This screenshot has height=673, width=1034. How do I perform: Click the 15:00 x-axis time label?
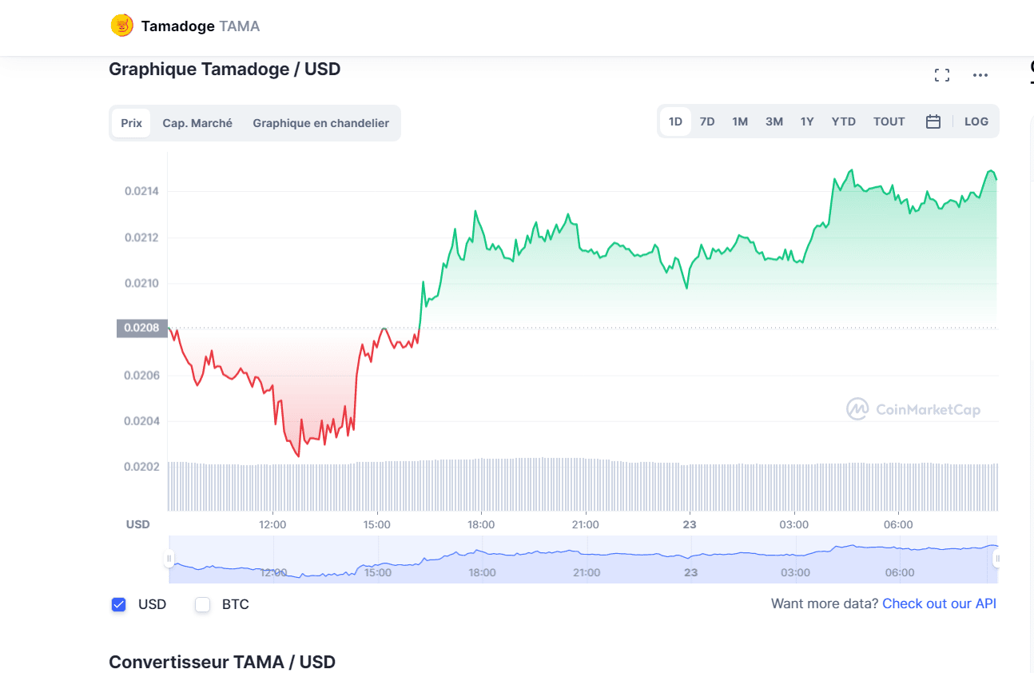[x=376, y=524]
